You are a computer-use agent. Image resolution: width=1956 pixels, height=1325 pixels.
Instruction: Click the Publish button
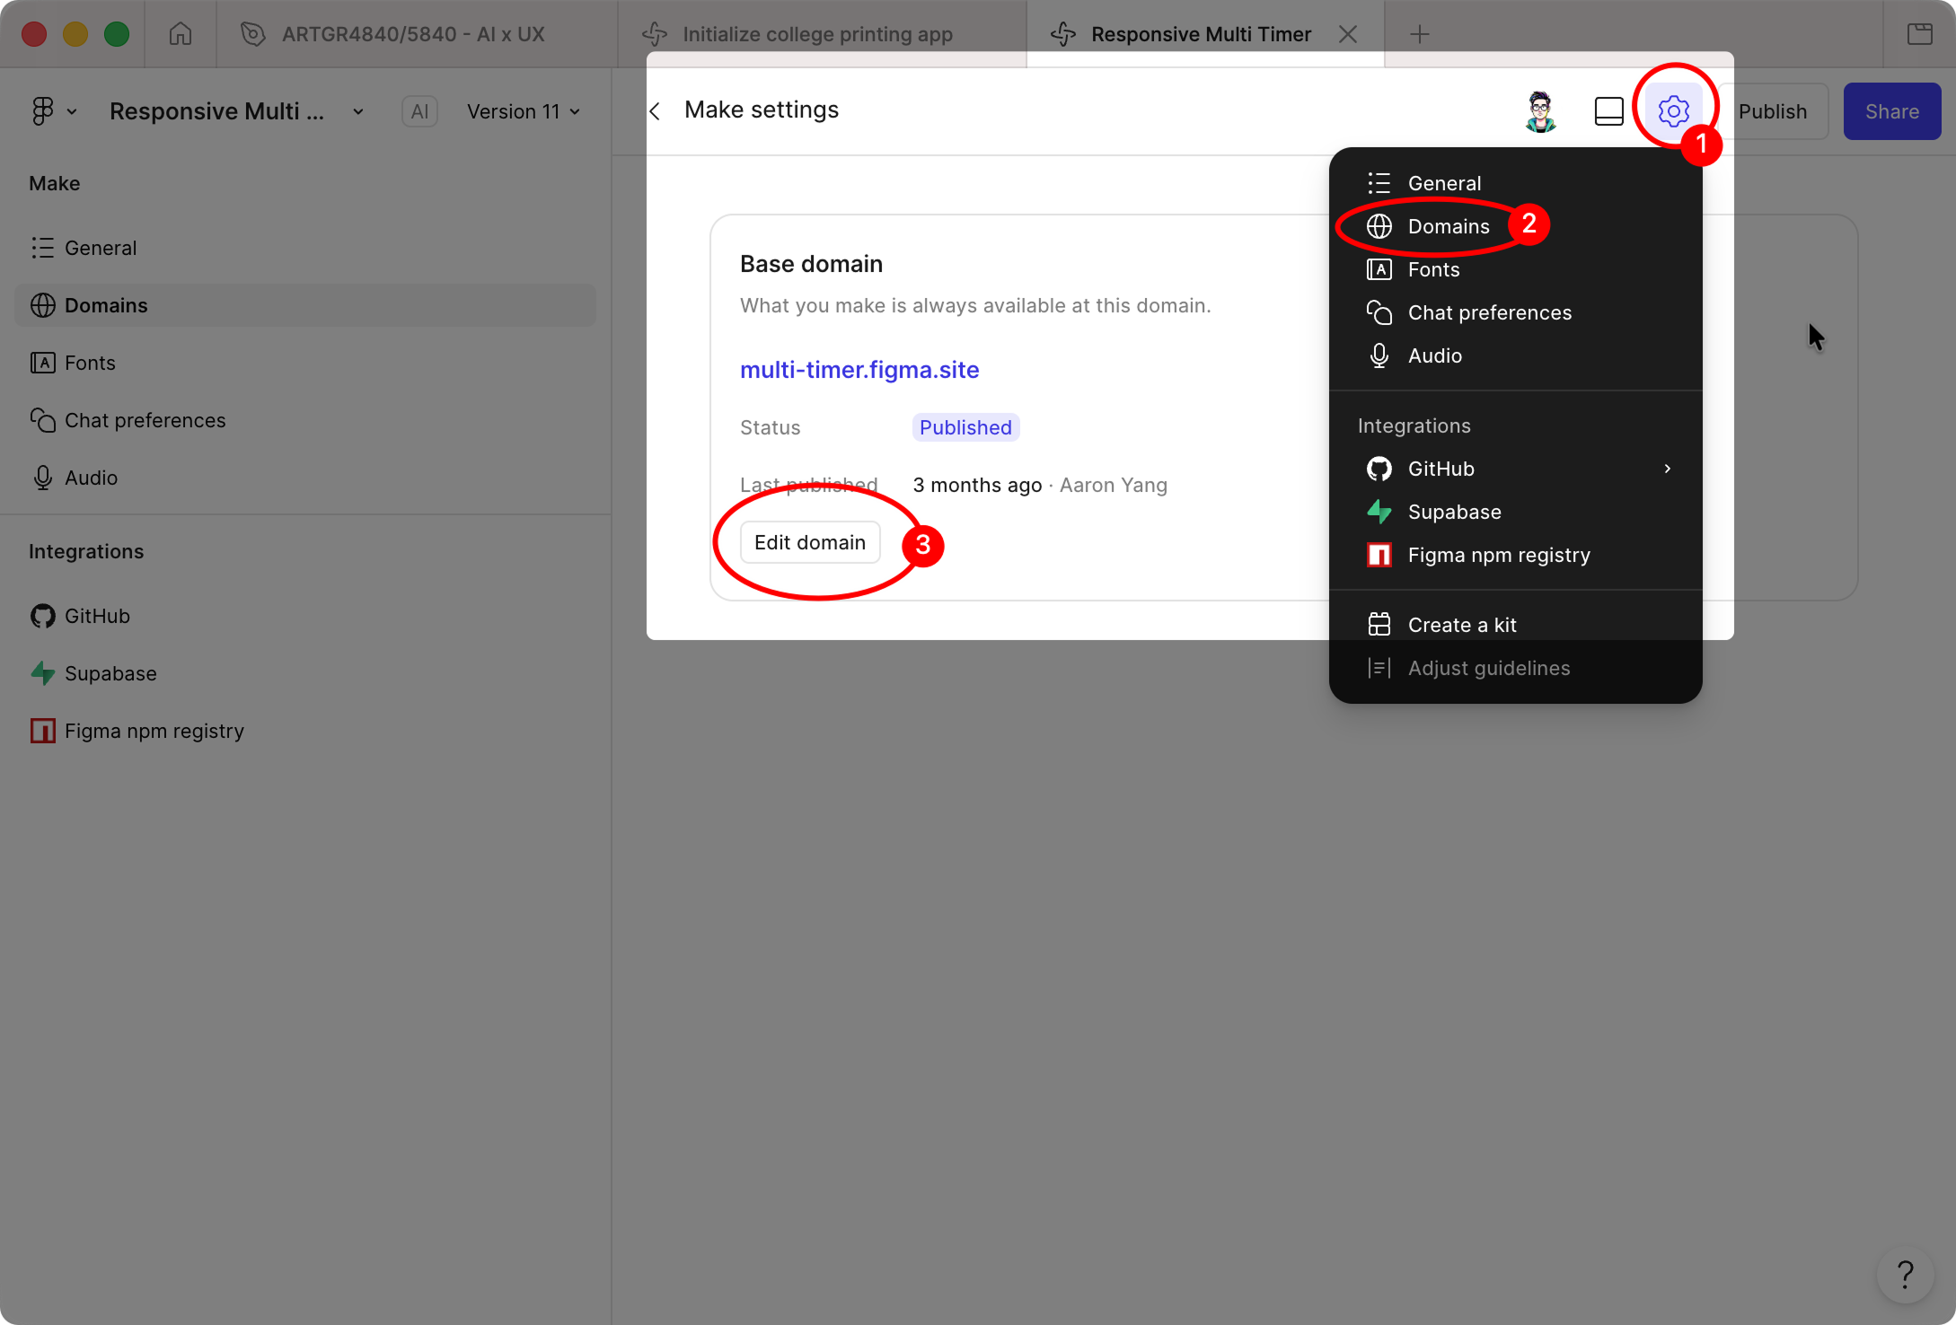[1773, 111]
